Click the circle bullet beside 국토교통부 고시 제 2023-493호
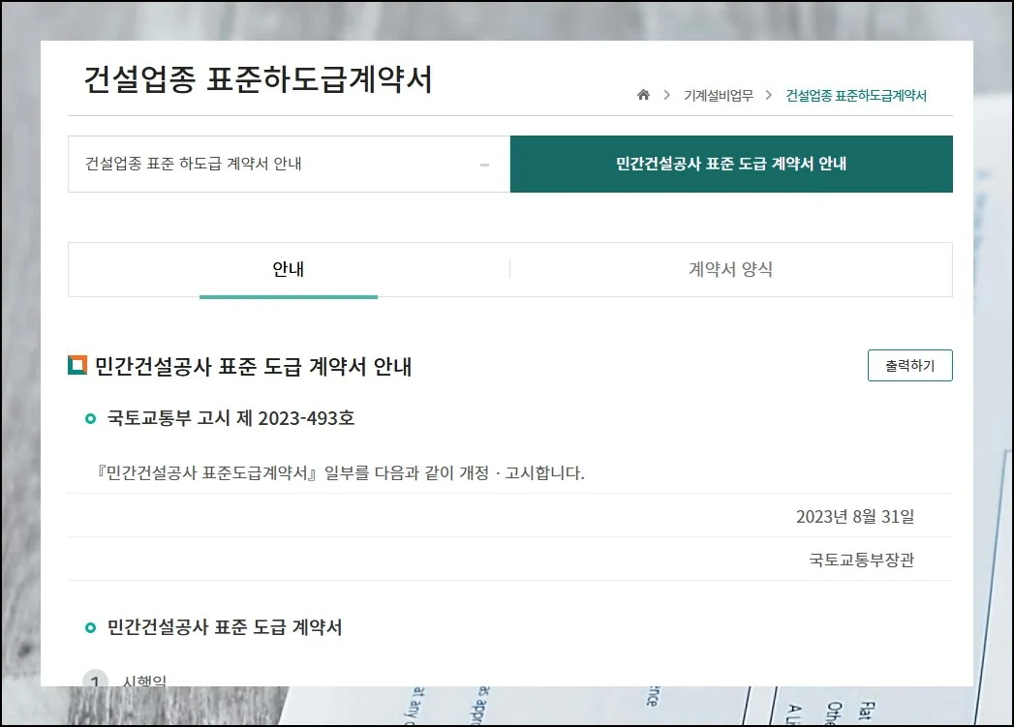Viewport: 1014px width, 727px height. click(x=91, y=419)
